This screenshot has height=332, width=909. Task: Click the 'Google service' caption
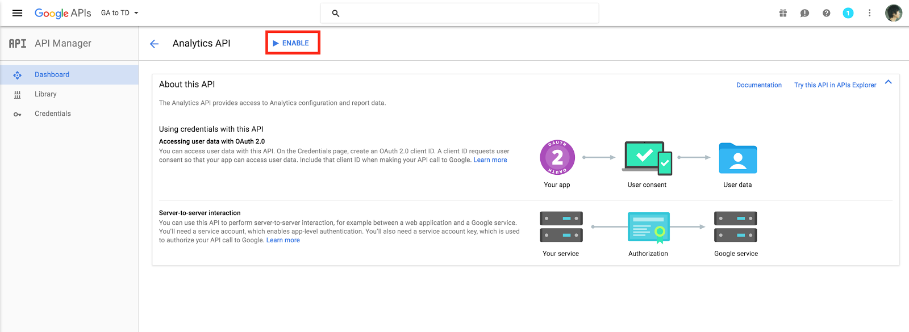pyautogui.click(x=736, y=254)
